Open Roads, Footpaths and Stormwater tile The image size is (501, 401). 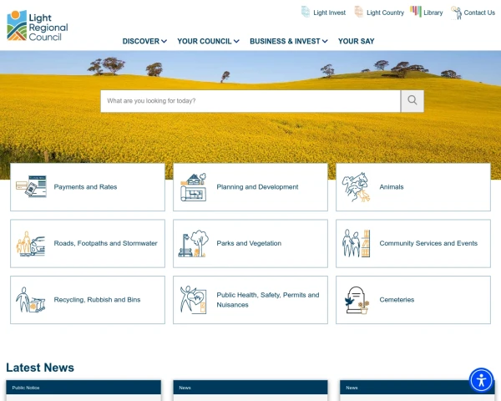click(x=88, y=243)
